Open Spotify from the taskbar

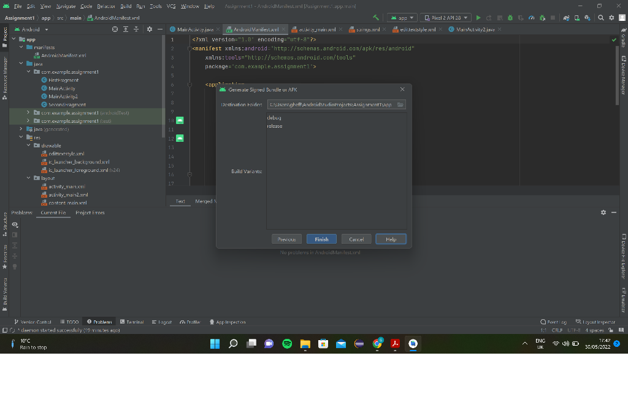pyautogui.click(x=287, y=343)
